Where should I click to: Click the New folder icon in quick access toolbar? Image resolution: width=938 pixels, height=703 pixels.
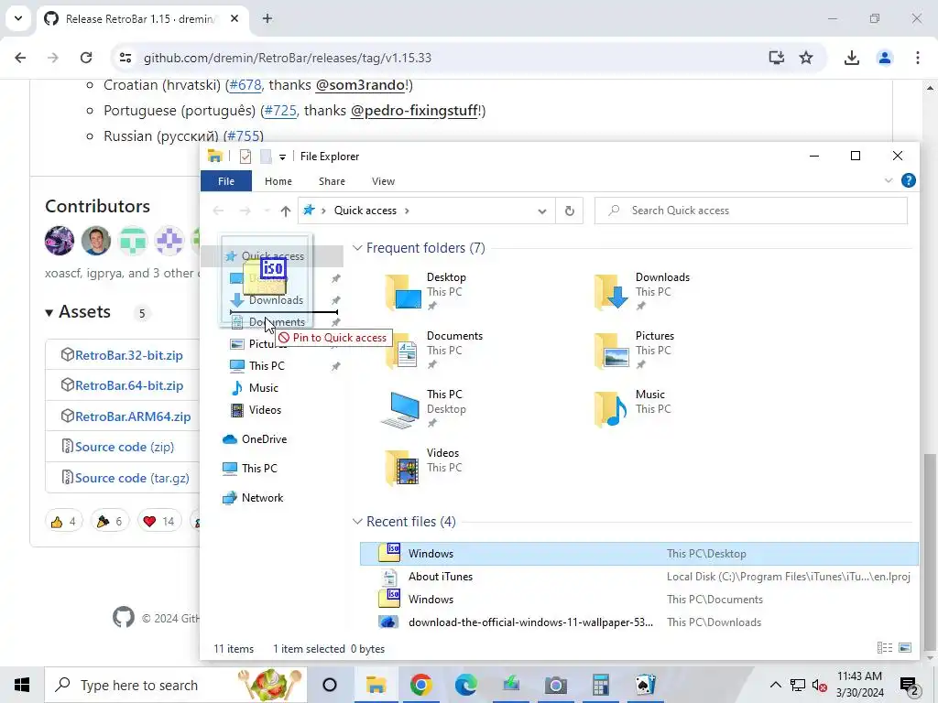click(267, 157)
